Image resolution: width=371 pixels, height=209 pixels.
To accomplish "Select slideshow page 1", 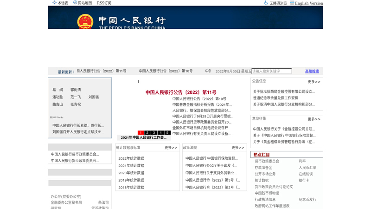I will 141,133.
